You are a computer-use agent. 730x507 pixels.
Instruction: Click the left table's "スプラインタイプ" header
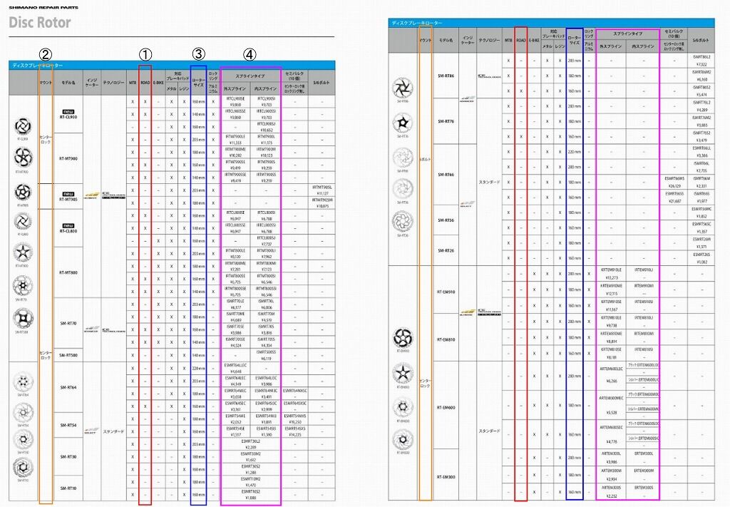pyautogui.click(x=250, y=76)
